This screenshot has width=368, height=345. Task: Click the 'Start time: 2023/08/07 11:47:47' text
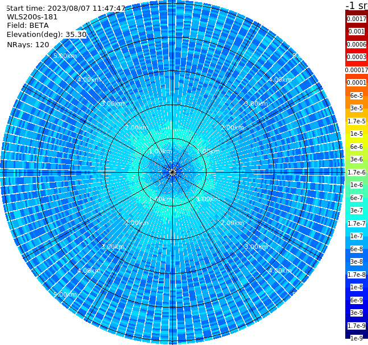tap(66, 9)
